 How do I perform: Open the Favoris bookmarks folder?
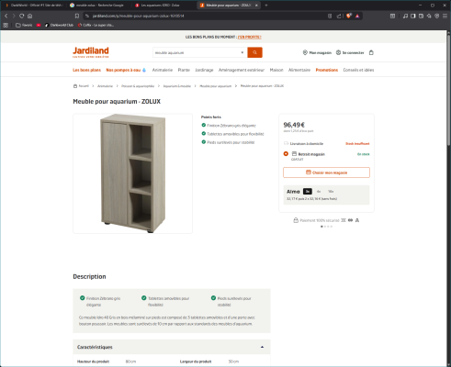pyautogui.click(x=24, y=25)
